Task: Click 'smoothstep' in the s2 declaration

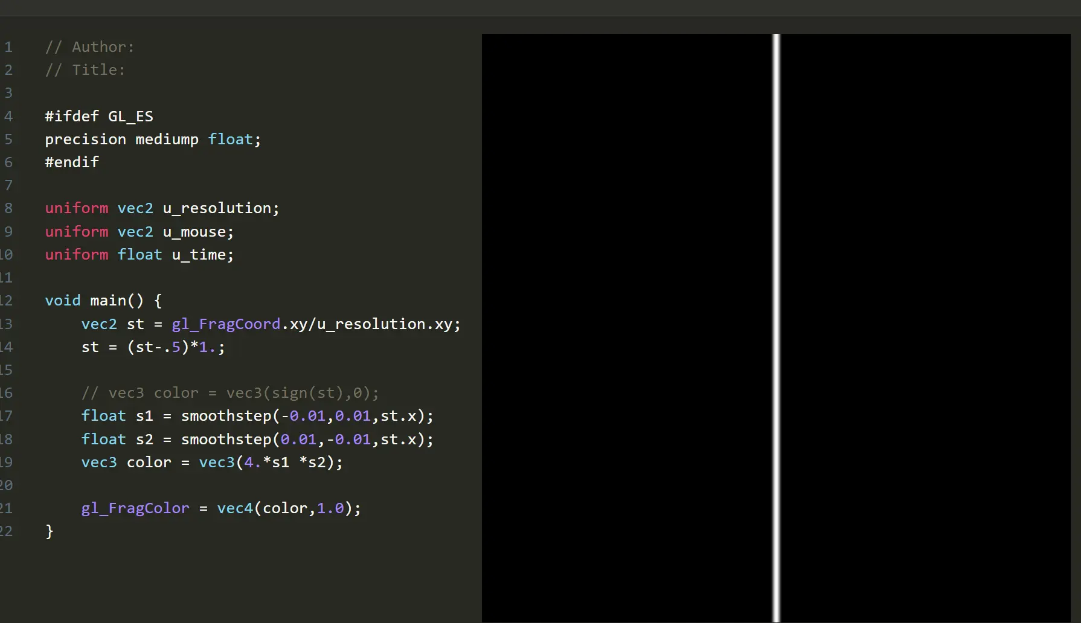Action: 226,439
